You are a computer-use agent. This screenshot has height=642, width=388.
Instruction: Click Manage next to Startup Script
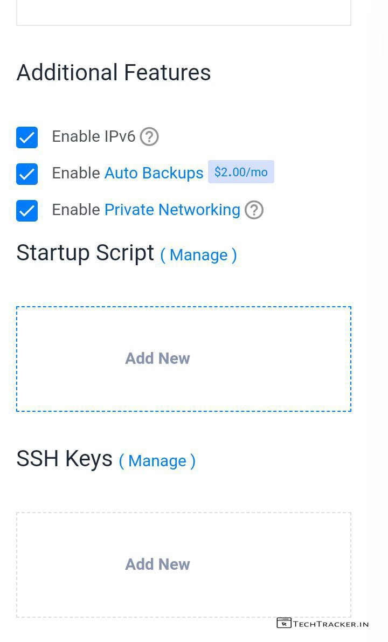199,255
